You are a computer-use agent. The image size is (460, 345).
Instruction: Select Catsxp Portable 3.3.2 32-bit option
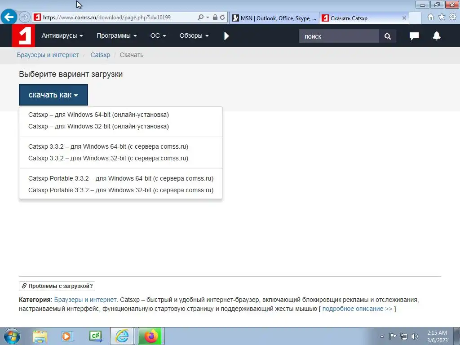(x=121, y=190)
